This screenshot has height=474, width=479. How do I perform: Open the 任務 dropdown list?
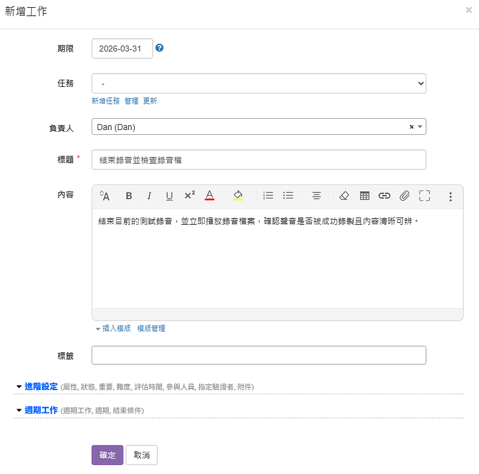[259, 84]
